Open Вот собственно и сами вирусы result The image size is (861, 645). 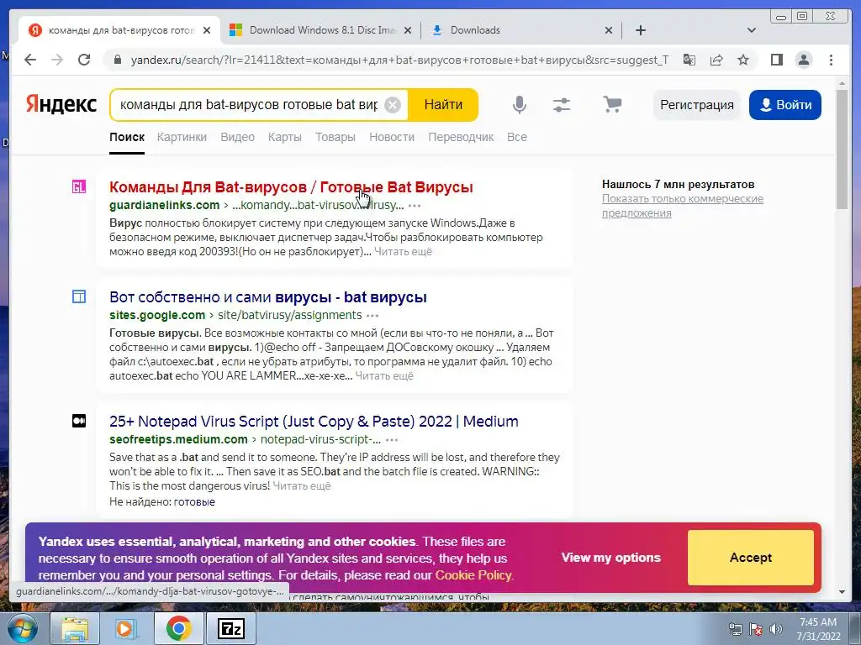(x=268, y=297)
